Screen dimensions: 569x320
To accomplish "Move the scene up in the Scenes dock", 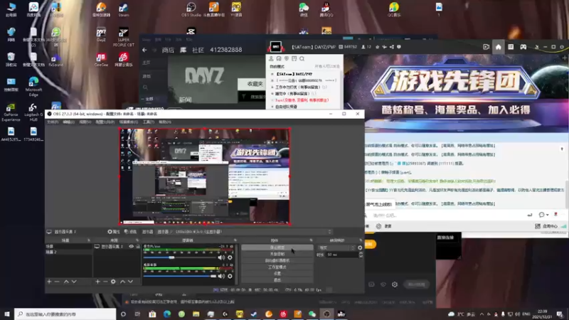I will pyautogui.click(x=66, y=282).
